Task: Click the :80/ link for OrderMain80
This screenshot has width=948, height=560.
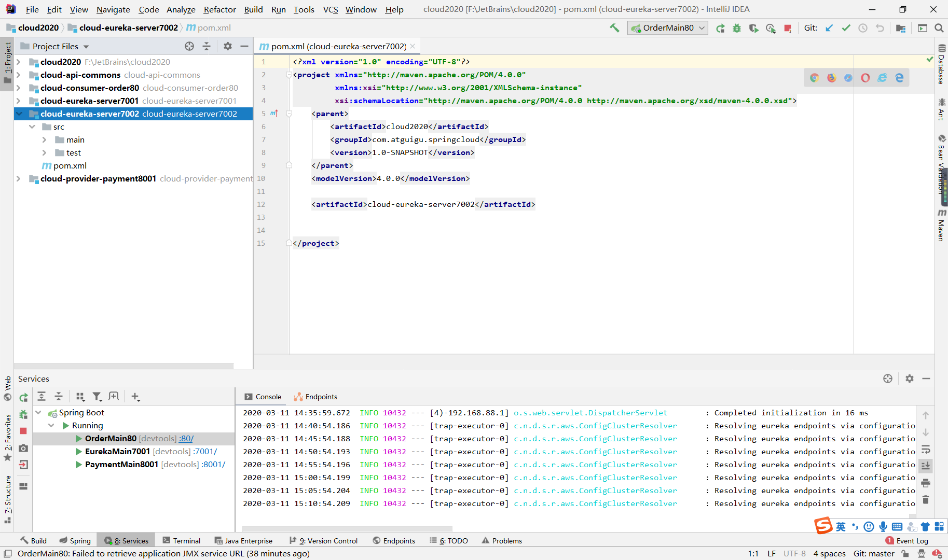Action: 186,439
